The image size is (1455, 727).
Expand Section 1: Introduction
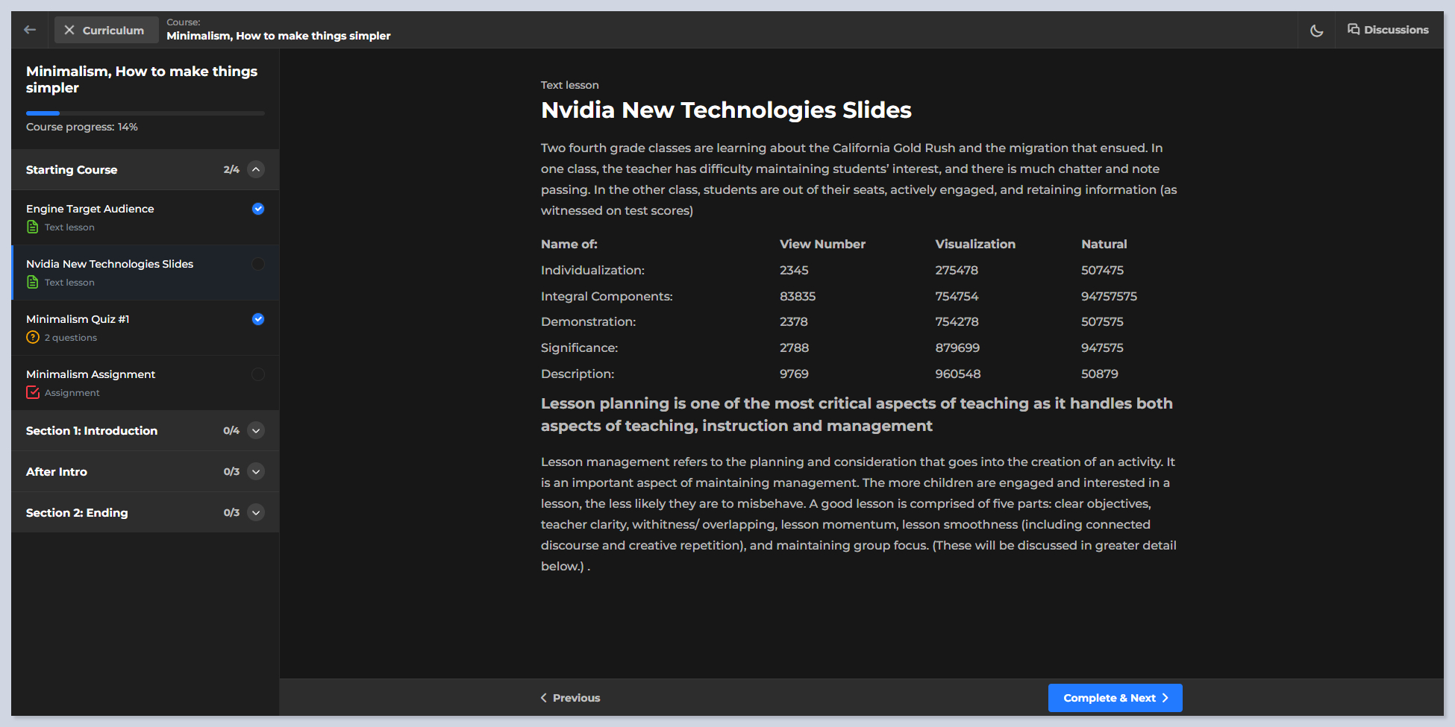tap(256, 431)
